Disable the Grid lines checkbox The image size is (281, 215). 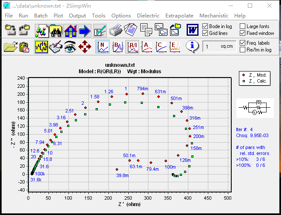coord(205,33)
